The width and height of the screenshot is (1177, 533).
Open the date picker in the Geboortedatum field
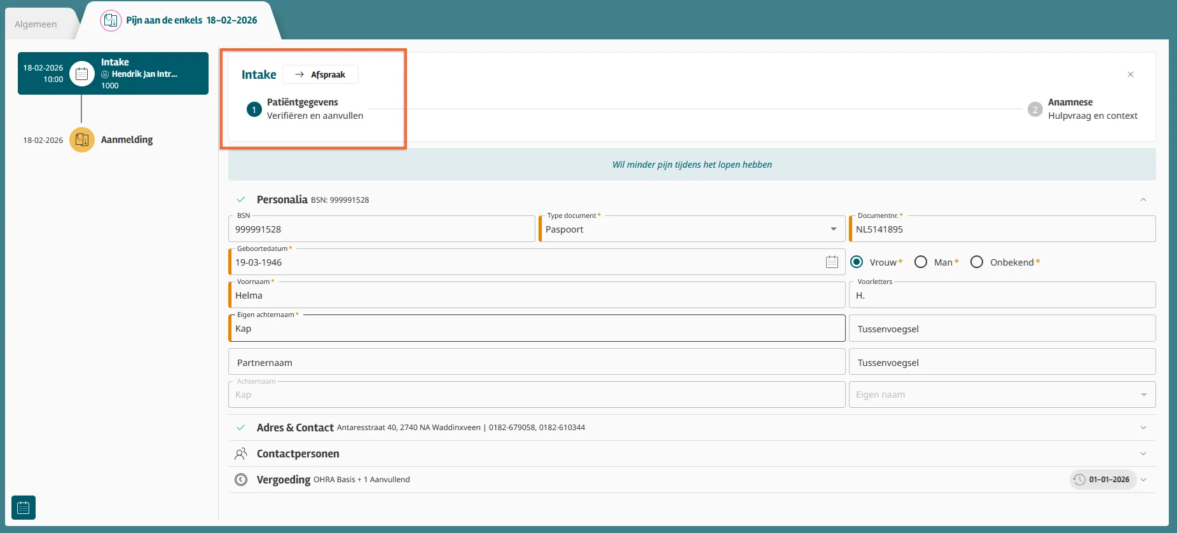pos(832,262)
